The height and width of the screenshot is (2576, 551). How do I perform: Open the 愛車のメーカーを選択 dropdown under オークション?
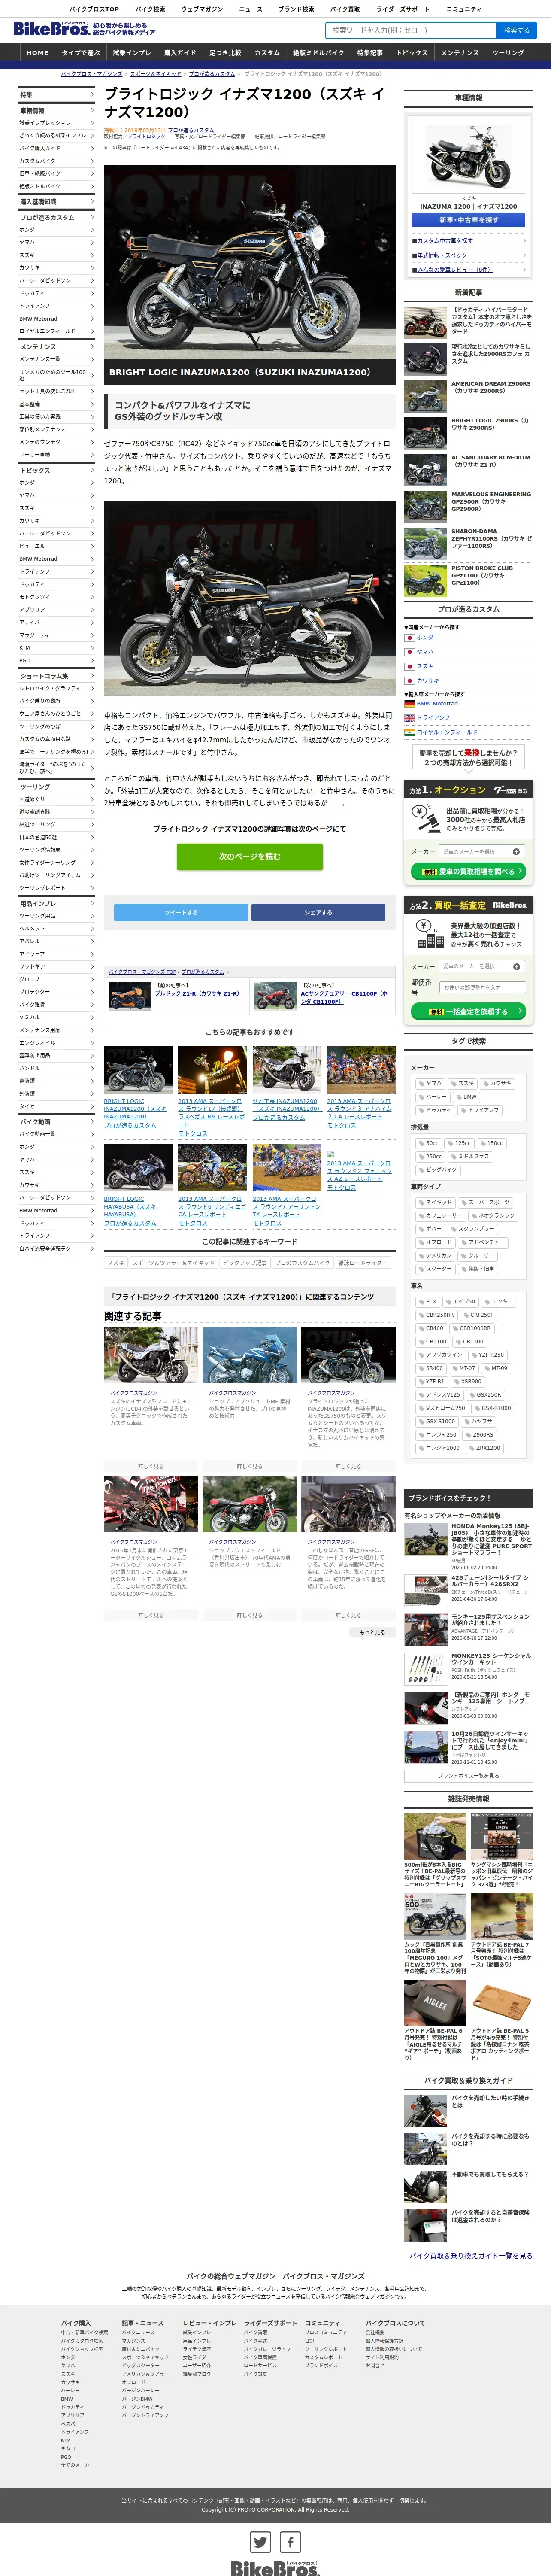tap(482, 852)
